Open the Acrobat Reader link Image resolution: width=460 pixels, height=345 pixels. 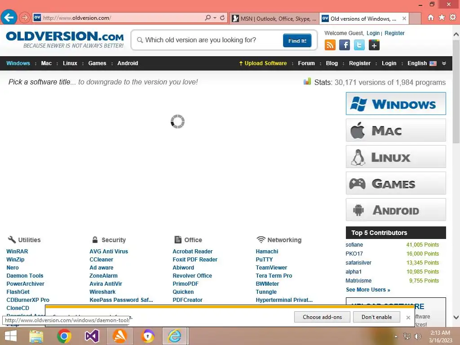192,252
